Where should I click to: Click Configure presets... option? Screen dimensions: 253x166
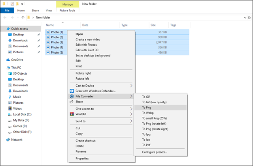(x=154, y=152)
